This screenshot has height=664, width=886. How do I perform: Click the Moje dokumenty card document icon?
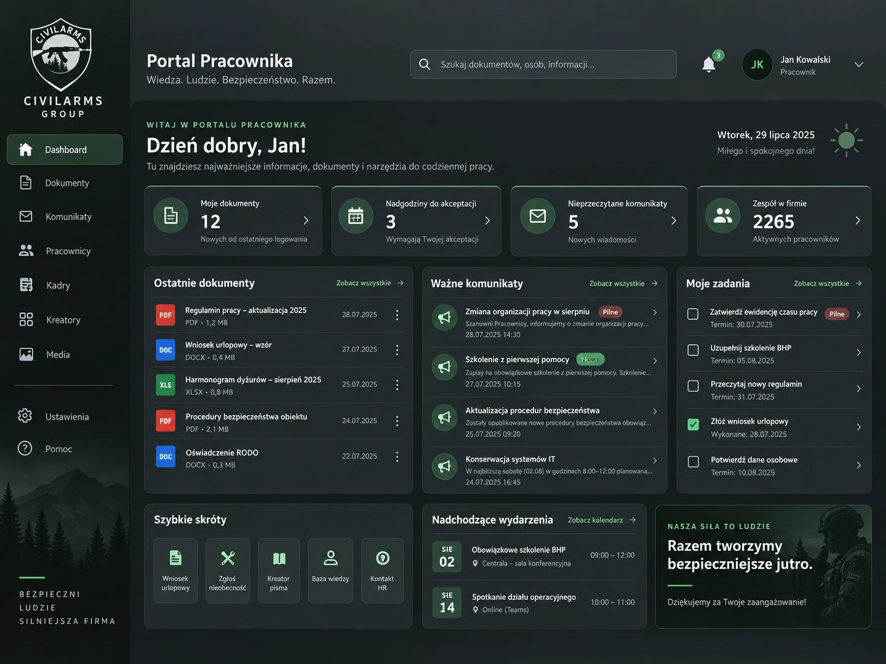point(171,215)
